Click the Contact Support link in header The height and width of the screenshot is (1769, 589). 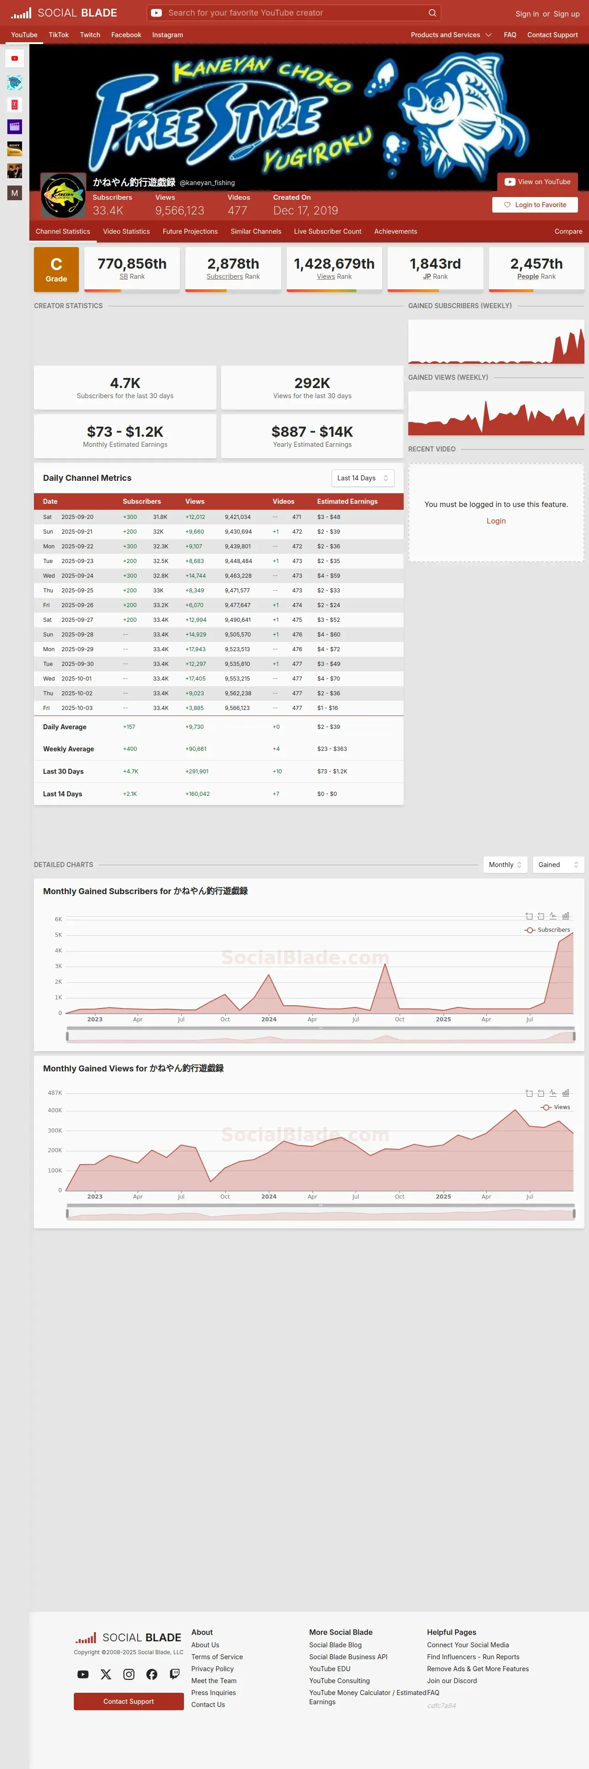553,35
